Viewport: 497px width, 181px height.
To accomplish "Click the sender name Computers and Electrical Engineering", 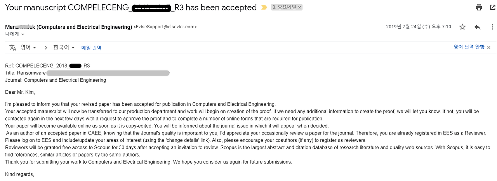I will pos(68,27).
